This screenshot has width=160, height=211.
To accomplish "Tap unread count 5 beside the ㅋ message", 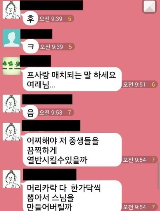I will pyautogui.click(x=70, y=47).
